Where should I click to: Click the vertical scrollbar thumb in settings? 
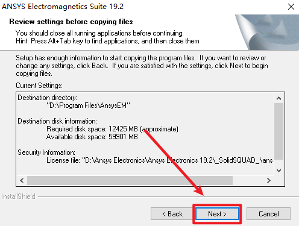coord(279,131)
